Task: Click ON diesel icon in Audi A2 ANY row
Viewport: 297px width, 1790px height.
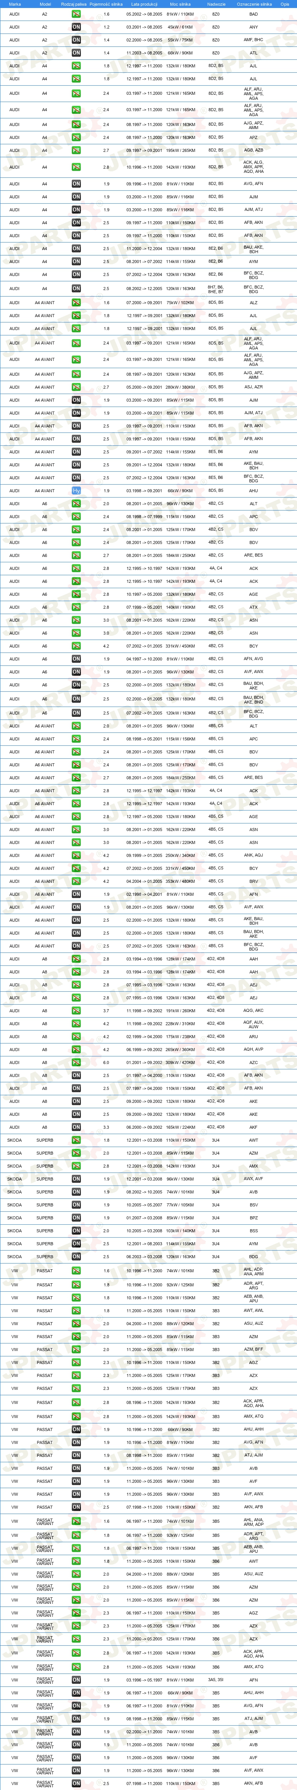Action: pos(76,27)
